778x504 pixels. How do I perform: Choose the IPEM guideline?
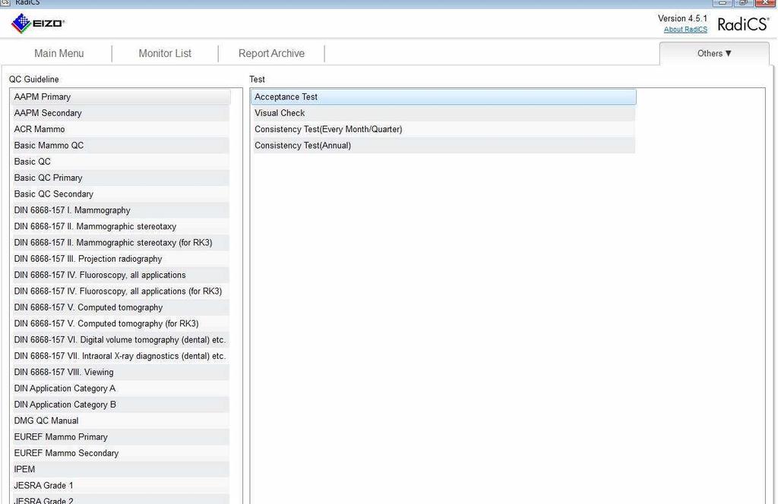pyautogui.click(x=121, y=469)
